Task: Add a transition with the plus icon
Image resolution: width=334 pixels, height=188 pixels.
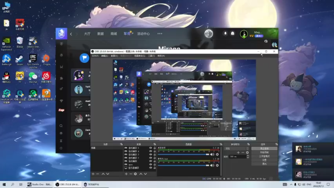Action: coord(238,152)
